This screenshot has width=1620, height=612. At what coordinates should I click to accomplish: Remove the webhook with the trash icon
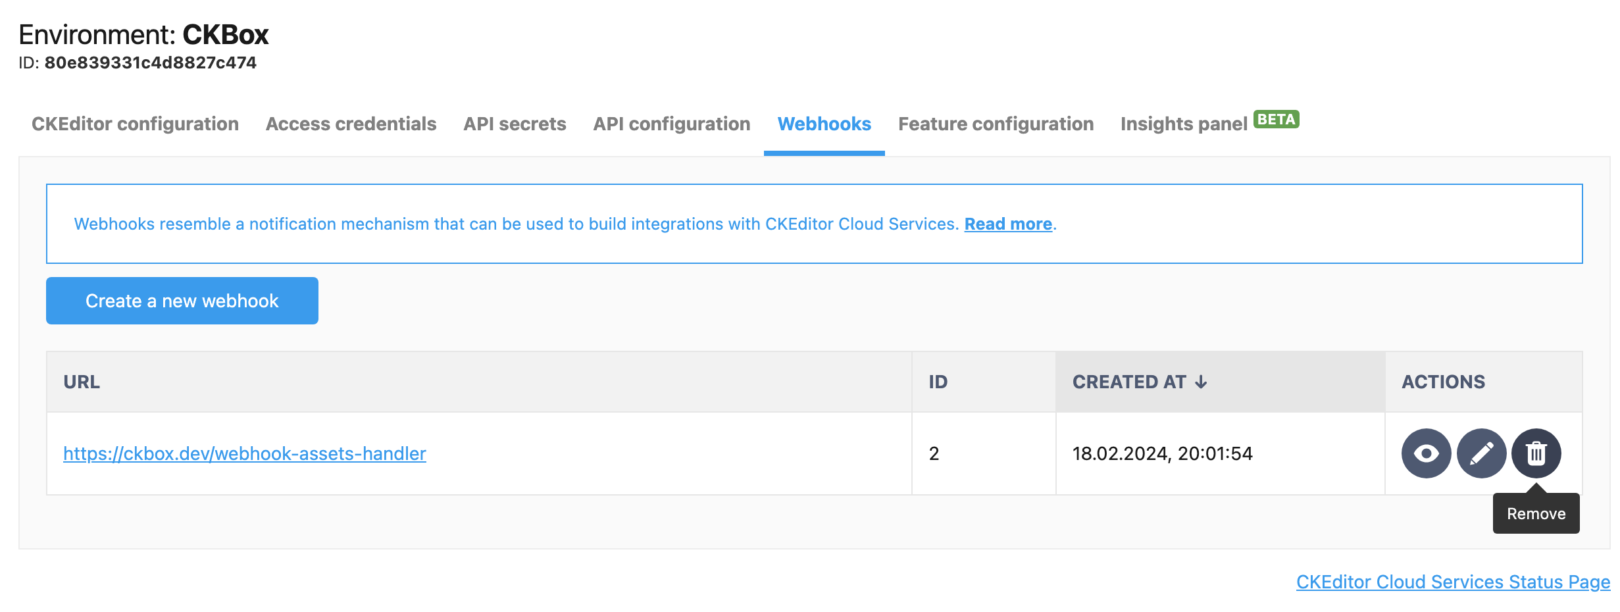tap(1536, 453)
